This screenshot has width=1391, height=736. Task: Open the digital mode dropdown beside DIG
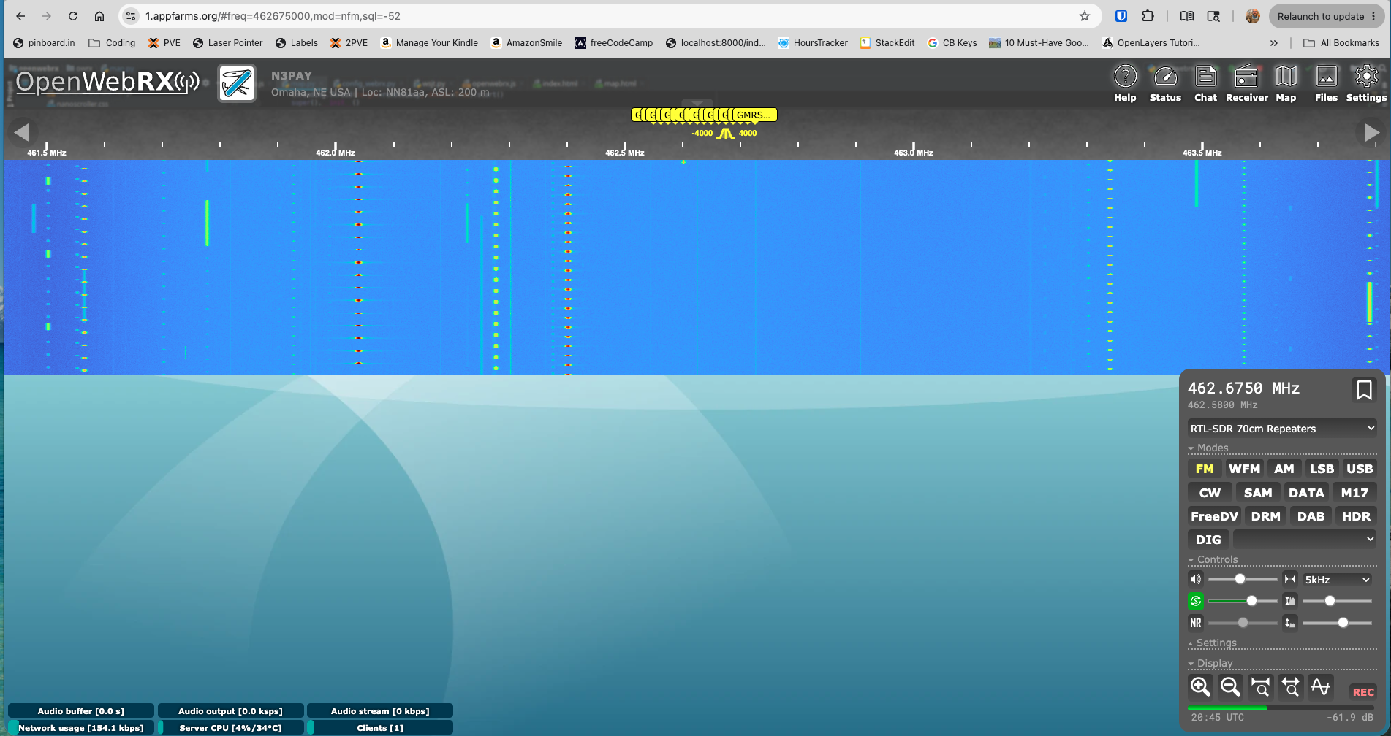point(1305,540)
